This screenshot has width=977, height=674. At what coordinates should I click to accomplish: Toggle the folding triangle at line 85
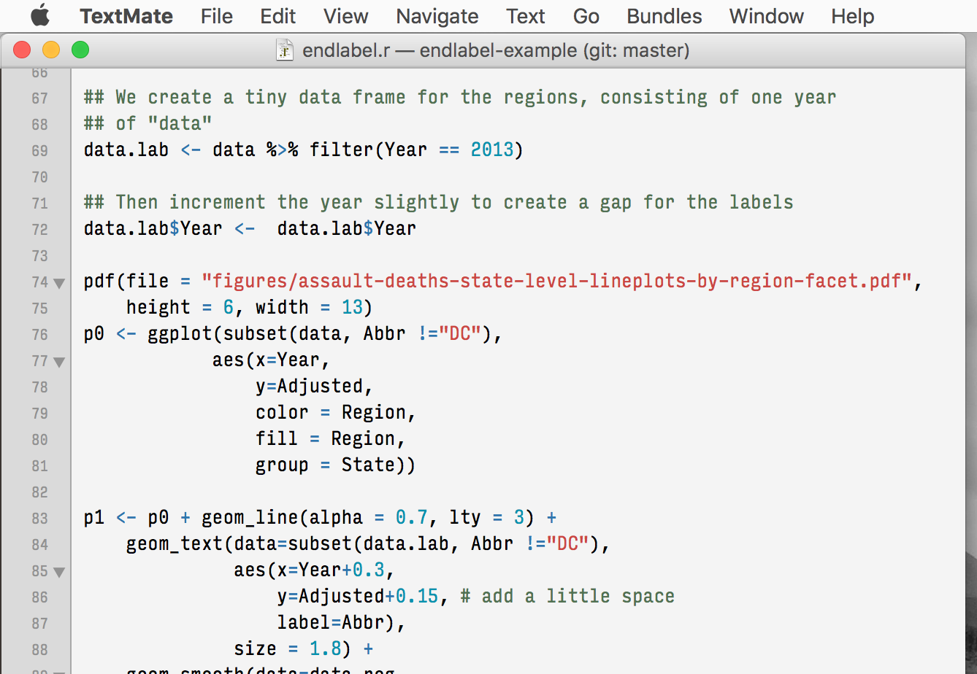(x=59, y=572)
